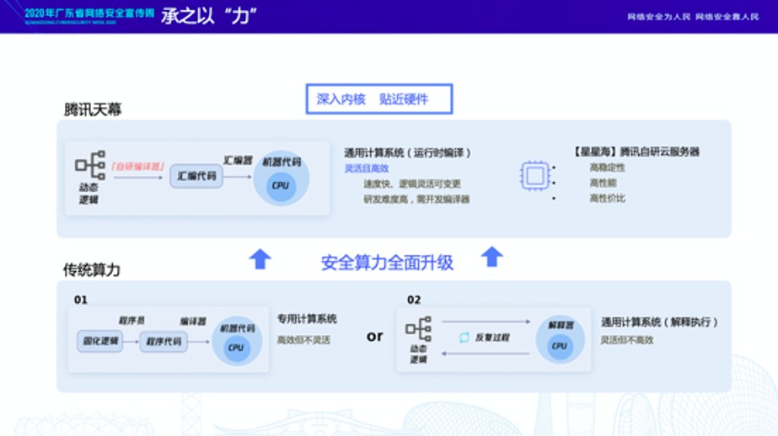Click the refresh loop icon beside 反复过程
The image size is (778, 436).
pyautogui.click(x=464, y=338)
